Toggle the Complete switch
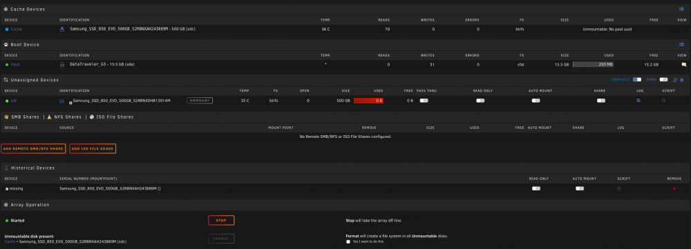691x249 pixels. pos(637,79)
